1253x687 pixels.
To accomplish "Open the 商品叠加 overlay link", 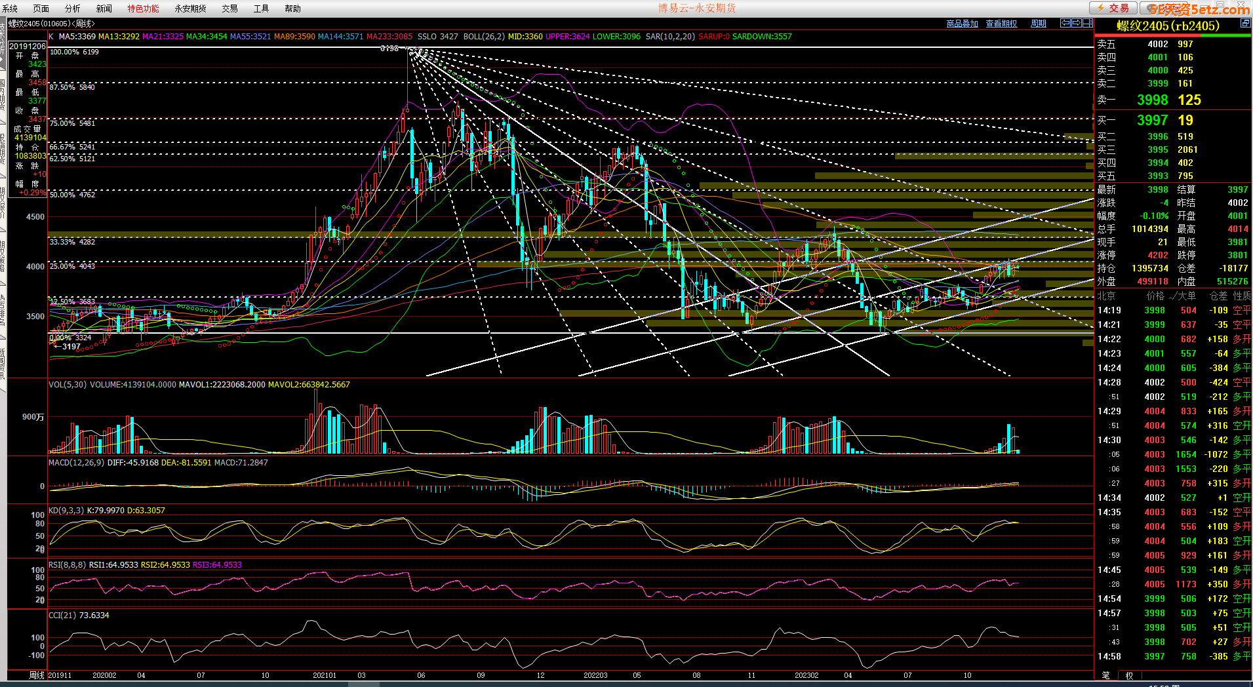I will 962,24.
